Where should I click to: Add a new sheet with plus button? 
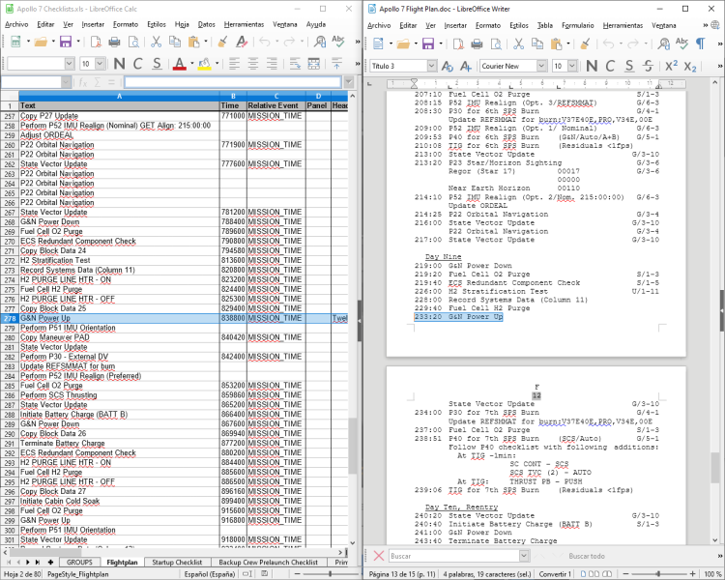coord(50,562)
